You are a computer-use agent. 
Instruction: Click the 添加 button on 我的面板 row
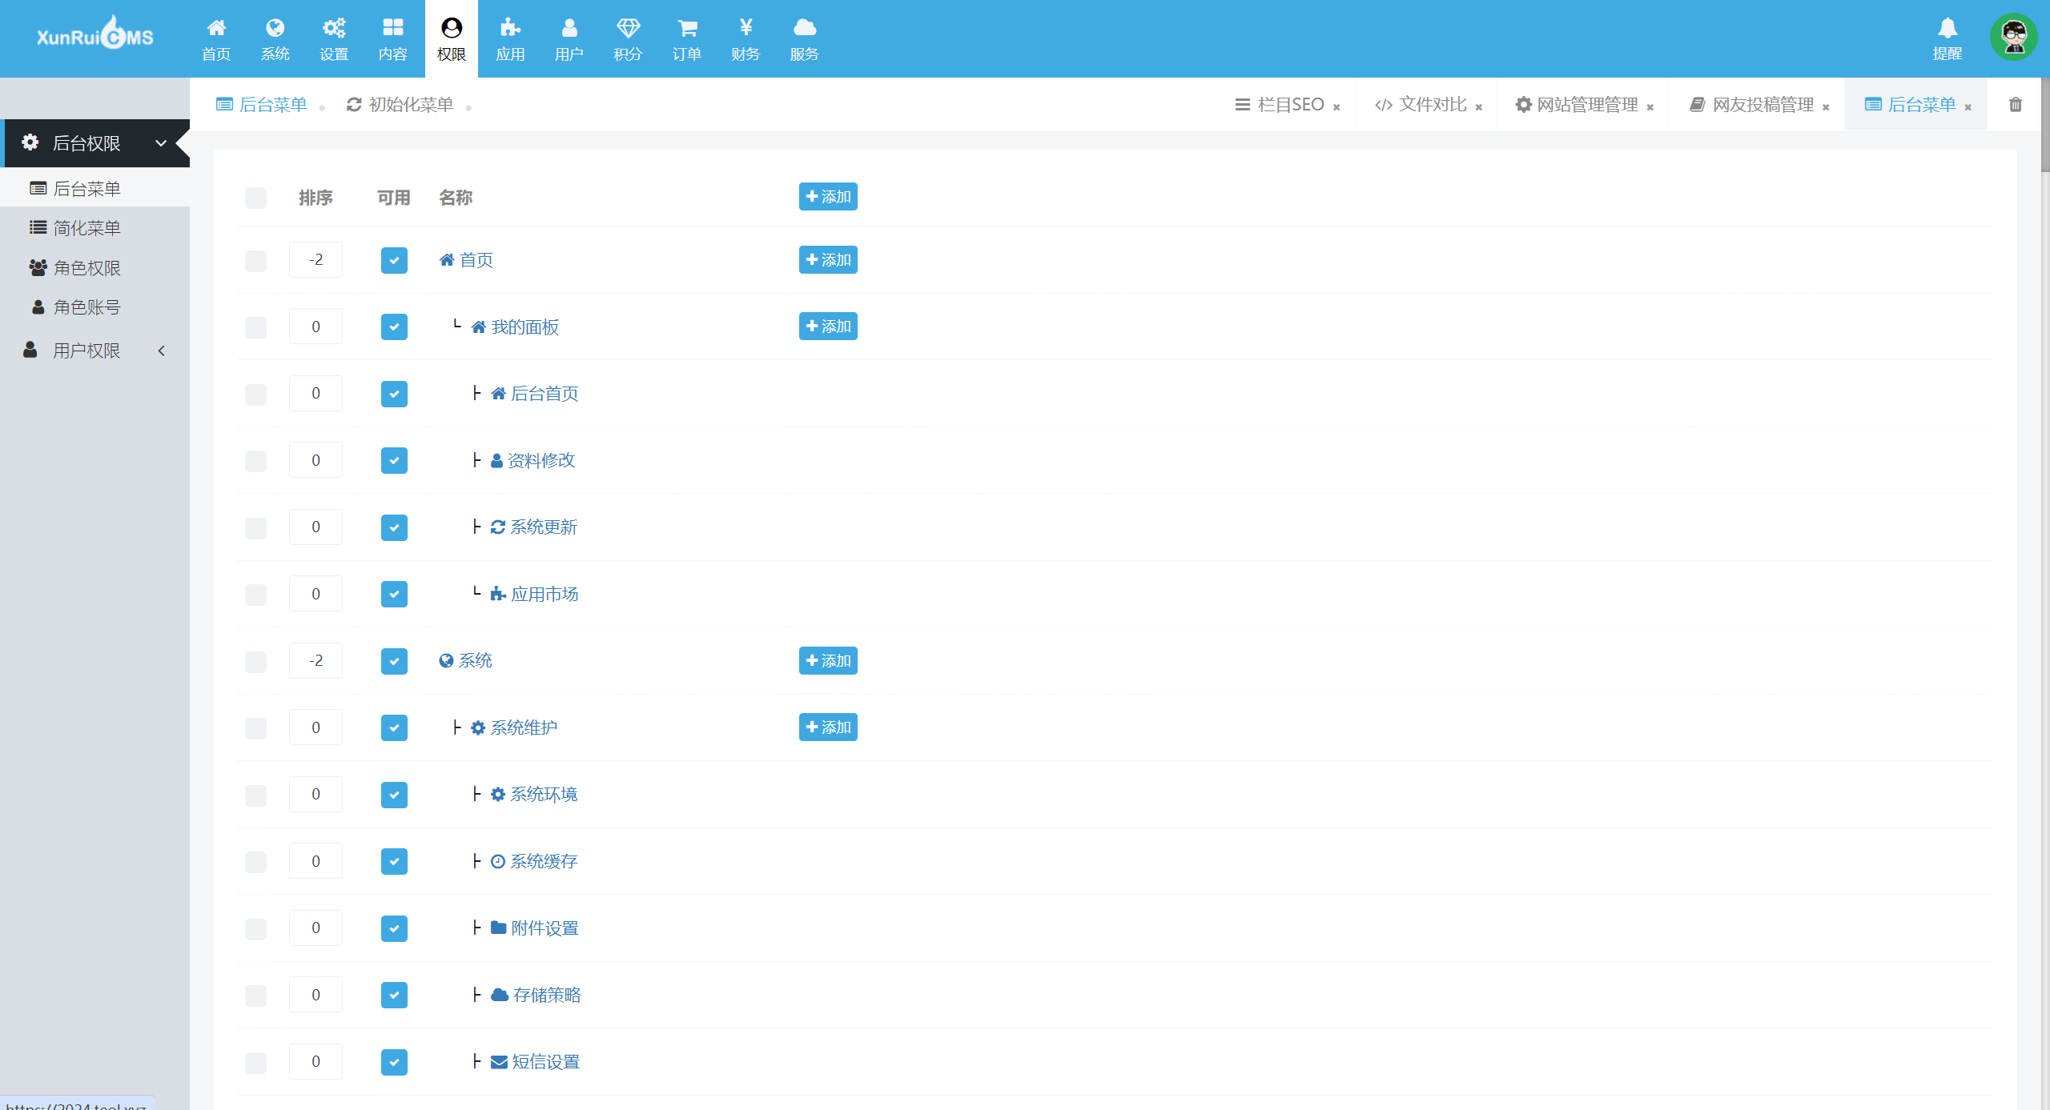(x=828, y=326)
